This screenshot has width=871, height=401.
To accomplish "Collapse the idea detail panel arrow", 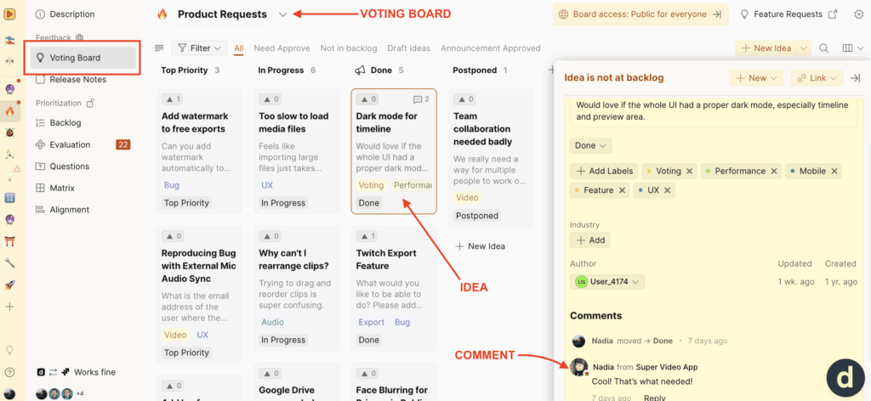I will pyautogui.click(x=855, y=78).
